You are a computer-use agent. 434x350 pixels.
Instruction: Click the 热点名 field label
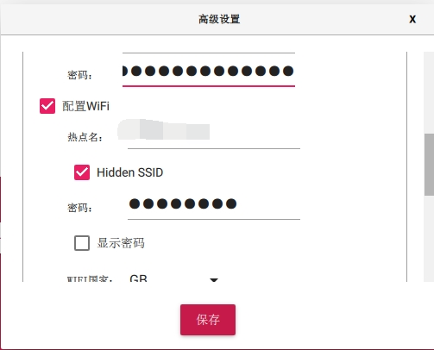pos(85,137)
